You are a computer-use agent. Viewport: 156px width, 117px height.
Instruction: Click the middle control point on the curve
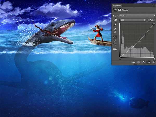139,41
